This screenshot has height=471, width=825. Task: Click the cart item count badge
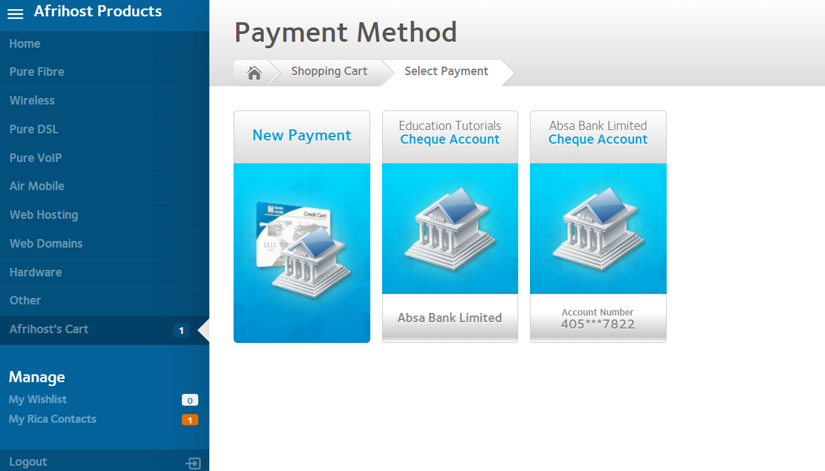(181, 331)
